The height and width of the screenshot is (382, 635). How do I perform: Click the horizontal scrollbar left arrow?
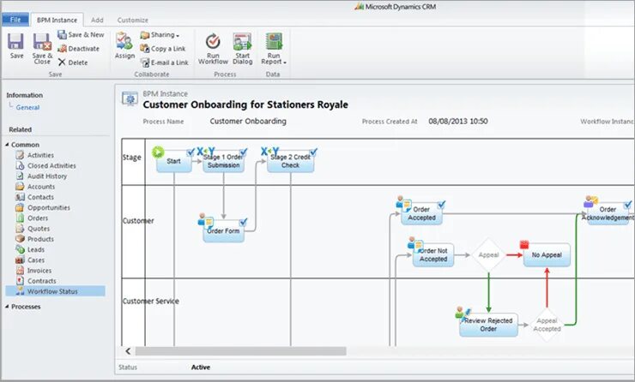(x=128, y=351)
